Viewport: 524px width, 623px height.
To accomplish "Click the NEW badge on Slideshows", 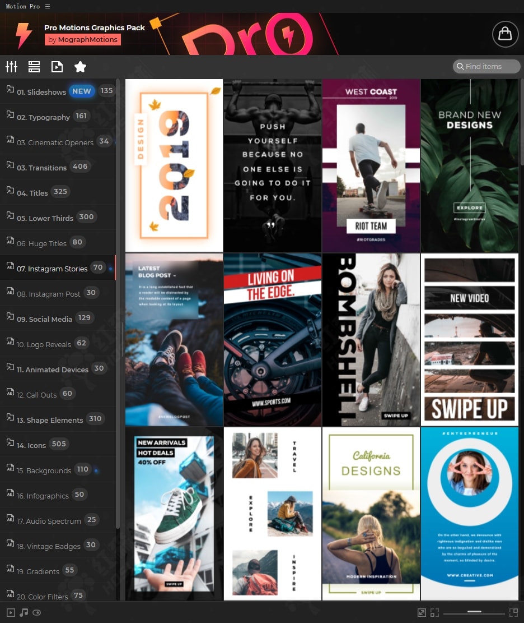I will [82, 91].
